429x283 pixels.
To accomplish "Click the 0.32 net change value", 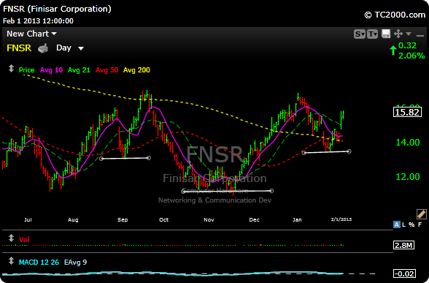I will tap(407, 45).
